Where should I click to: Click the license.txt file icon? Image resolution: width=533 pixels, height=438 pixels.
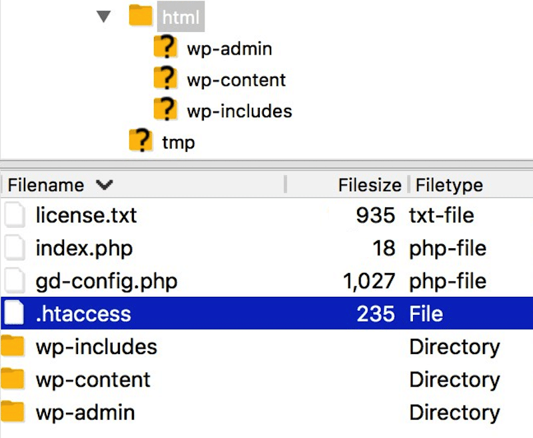click(15, 215)
